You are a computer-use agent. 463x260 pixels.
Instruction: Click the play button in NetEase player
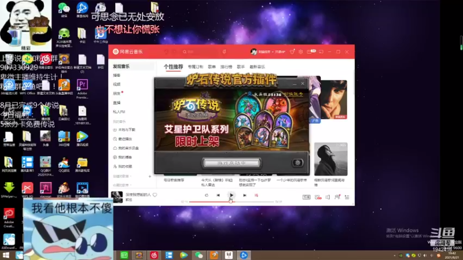231,195
